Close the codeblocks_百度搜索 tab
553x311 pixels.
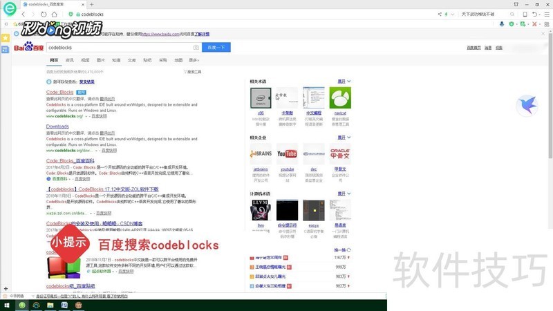point(83,5)
